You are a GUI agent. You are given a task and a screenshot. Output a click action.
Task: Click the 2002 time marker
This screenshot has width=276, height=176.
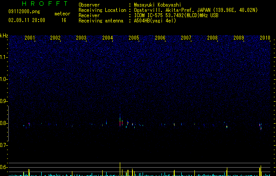pos(55,37)
